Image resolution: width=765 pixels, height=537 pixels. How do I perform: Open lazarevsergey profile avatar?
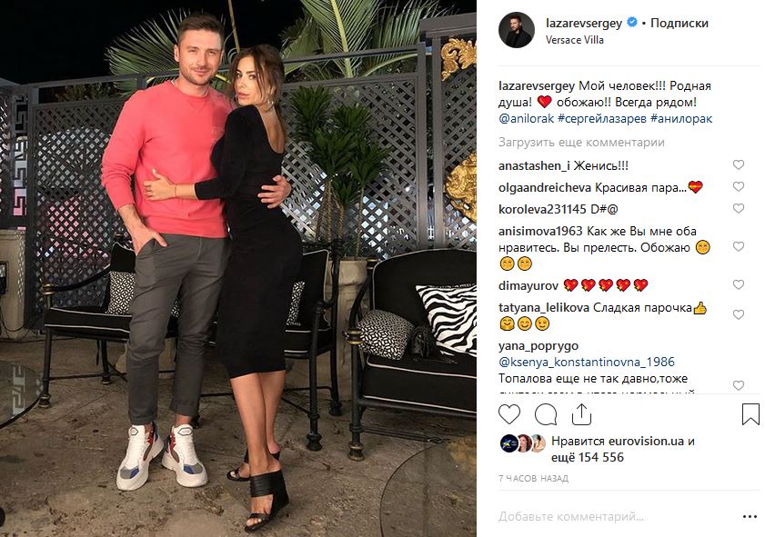click(516, 30)
